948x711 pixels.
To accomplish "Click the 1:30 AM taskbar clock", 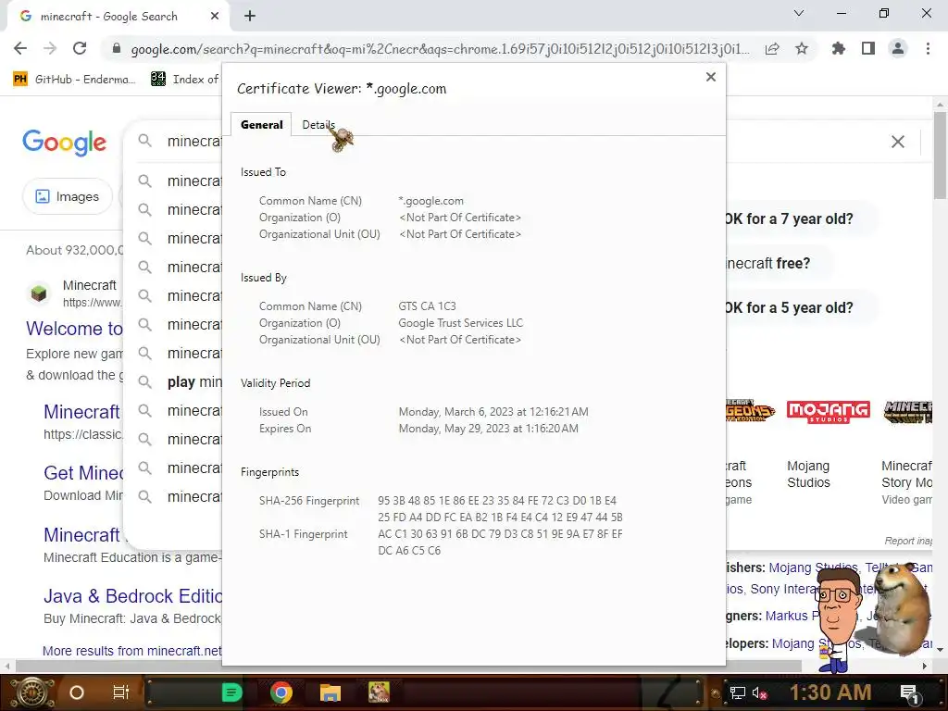I will click(830, 692).
